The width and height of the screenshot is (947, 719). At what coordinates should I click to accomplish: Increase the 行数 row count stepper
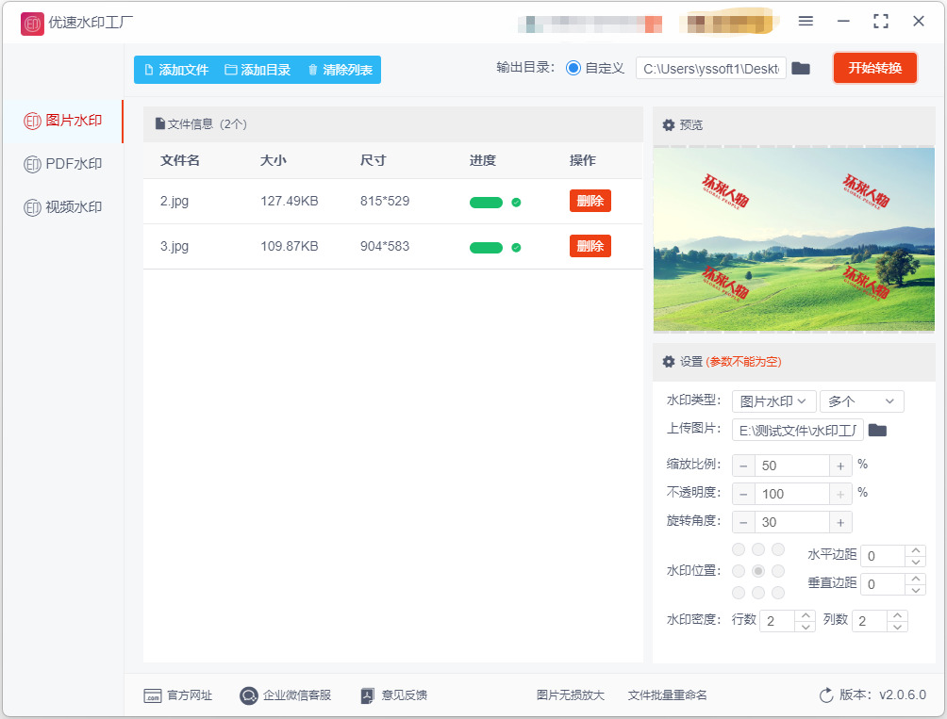[x=806, y=615]
